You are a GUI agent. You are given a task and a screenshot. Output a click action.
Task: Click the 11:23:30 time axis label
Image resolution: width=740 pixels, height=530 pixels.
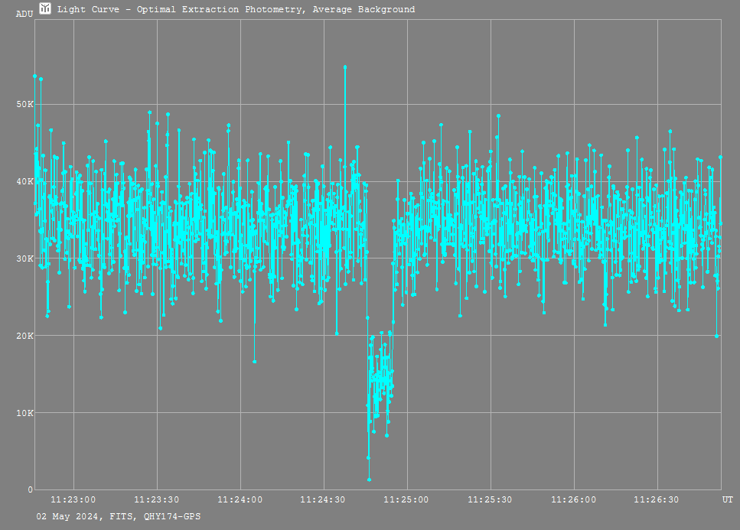(157, 500)
